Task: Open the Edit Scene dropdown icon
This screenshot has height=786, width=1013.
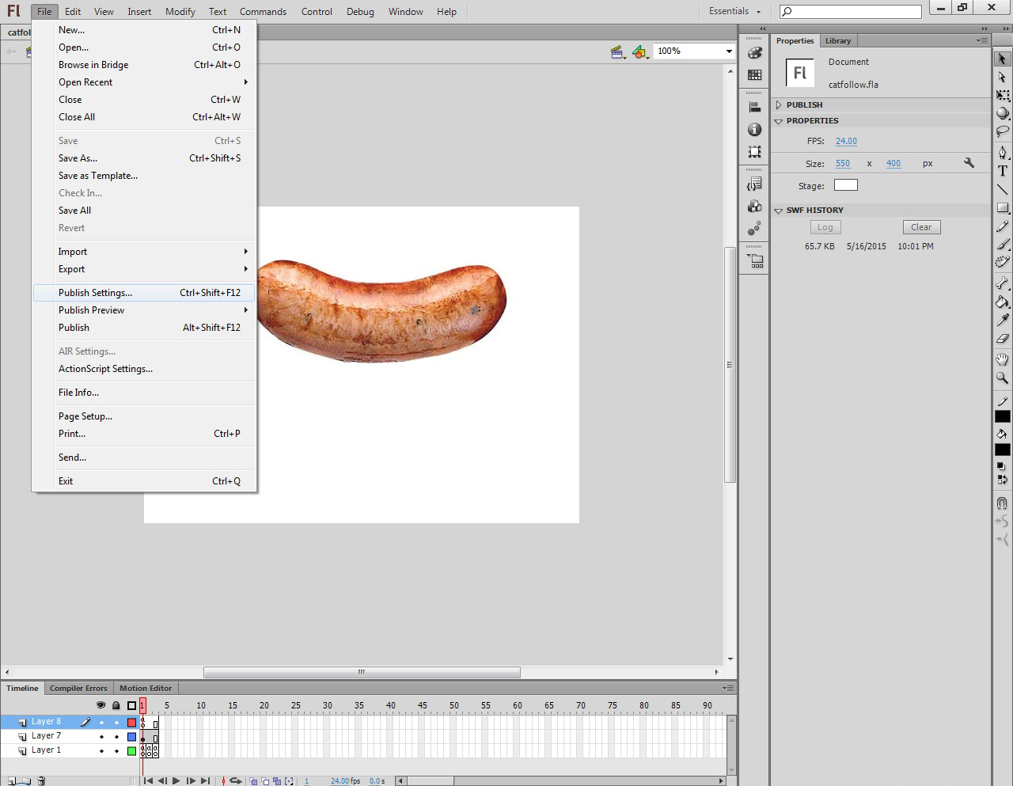Action: coord(618,51)
